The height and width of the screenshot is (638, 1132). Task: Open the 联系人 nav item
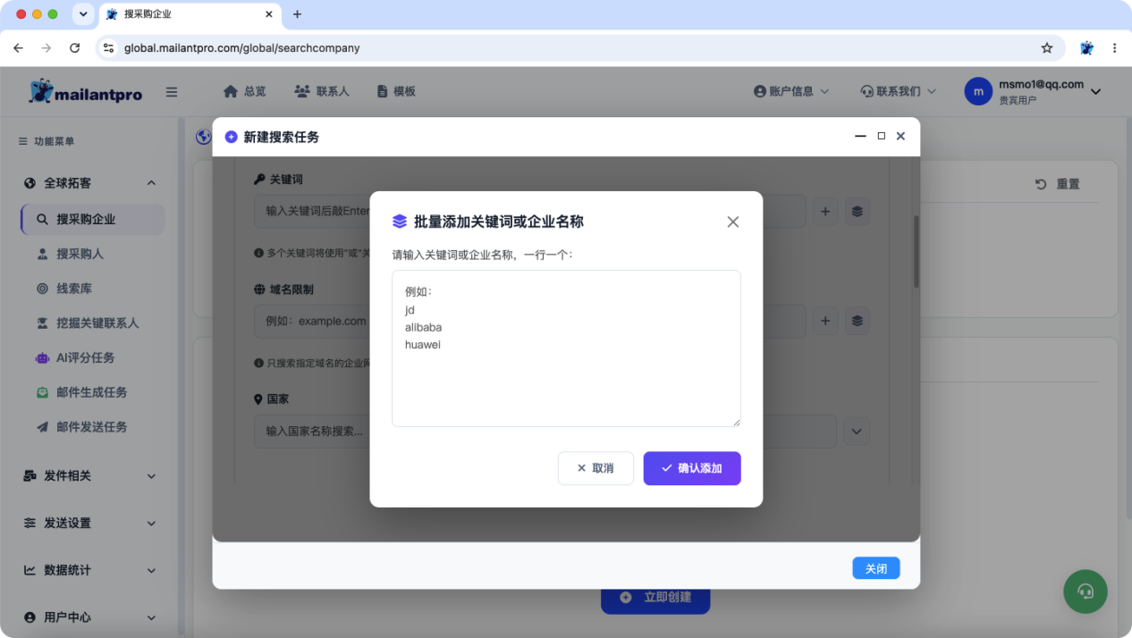pos(322,91)
